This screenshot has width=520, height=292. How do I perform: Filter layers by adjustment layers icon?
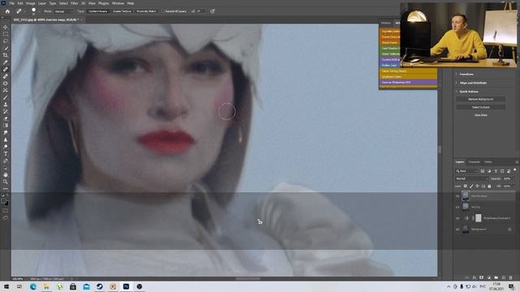(489, 171)
